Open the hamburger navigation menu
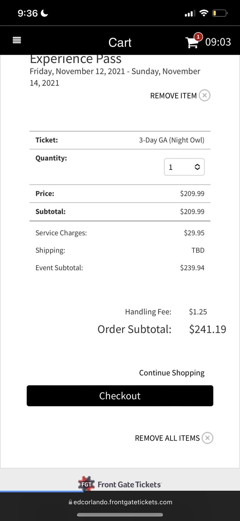This screenshot has width=240, height=521. [x=17, y=40]
